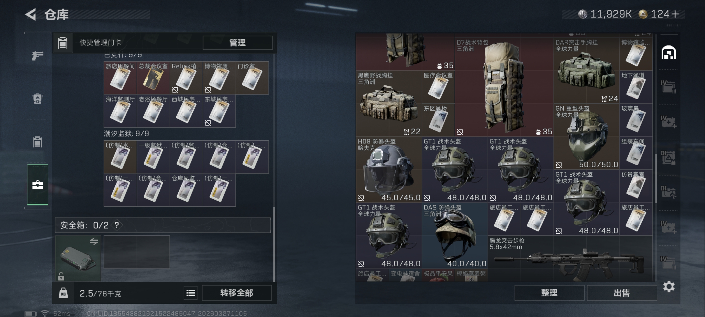Open the keycard holder sidebar tab
This screenshot has height=317, width=705.
(37, 142)
